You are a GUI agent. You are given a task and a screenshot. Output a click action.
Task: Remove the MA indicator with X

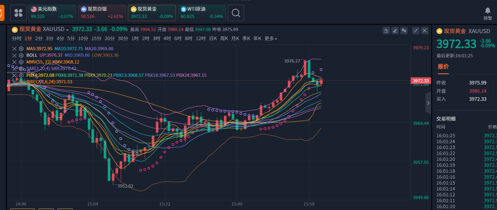[14, 49]
